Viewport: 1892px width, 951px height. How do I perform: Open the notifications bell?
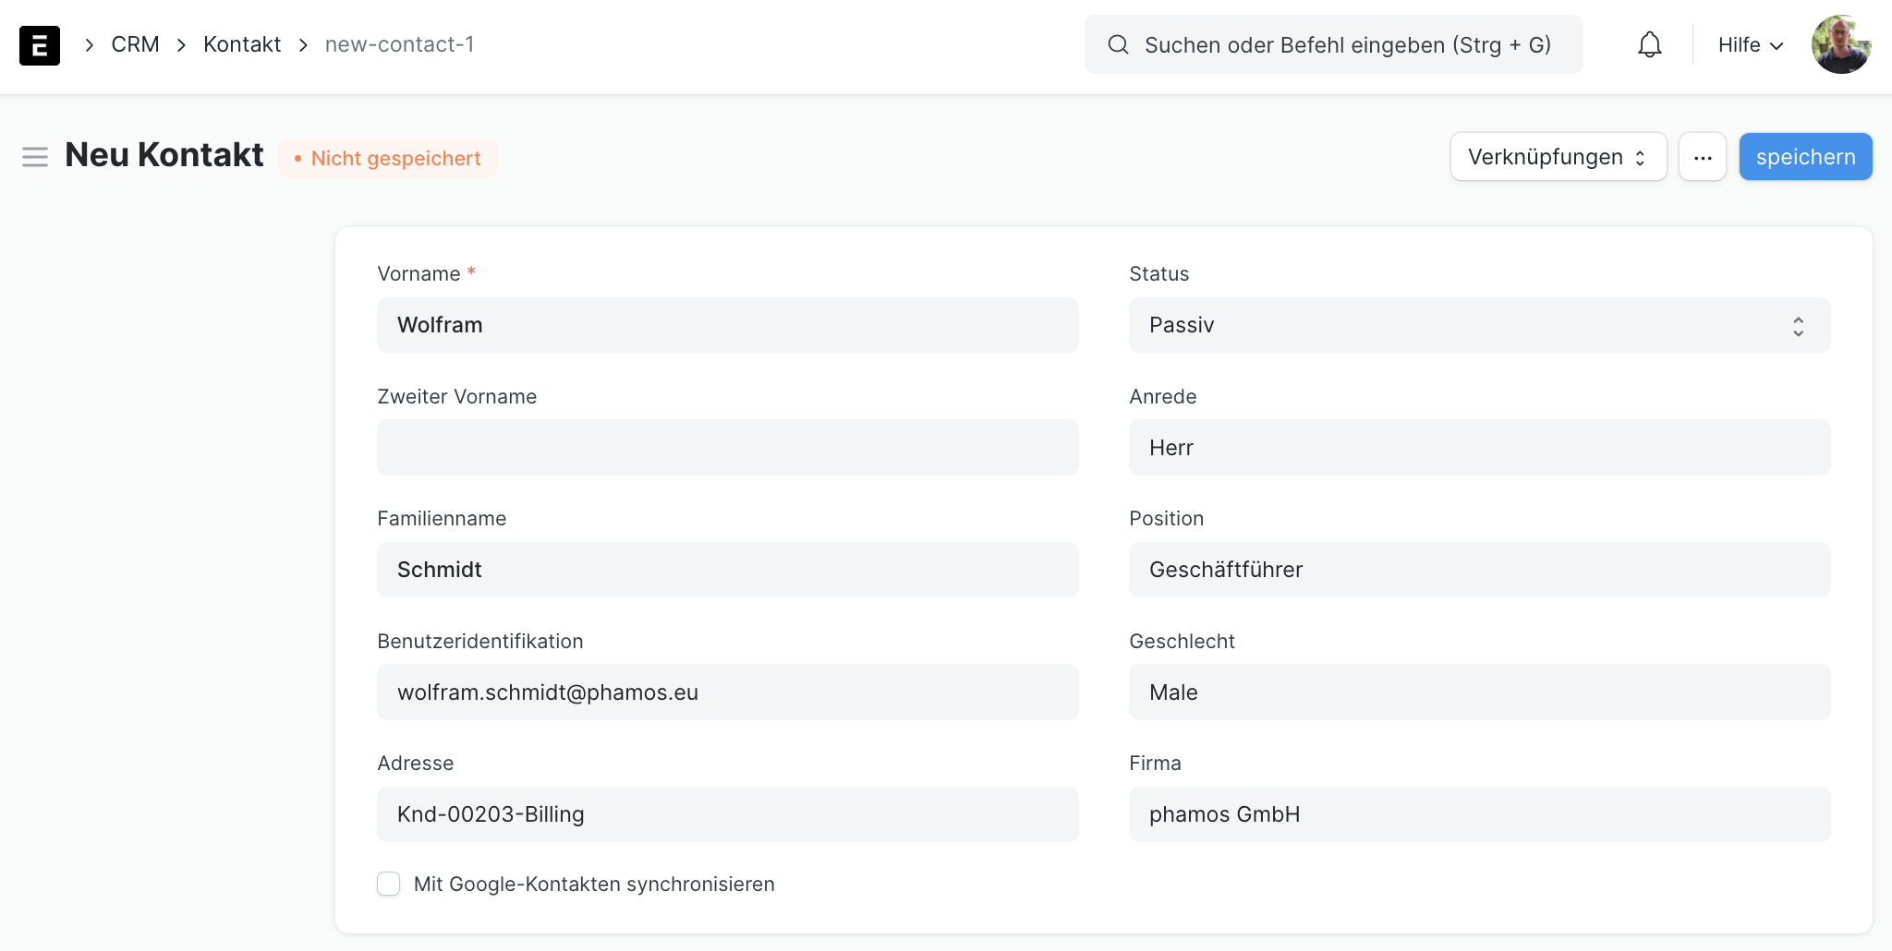pos(1649,45)
